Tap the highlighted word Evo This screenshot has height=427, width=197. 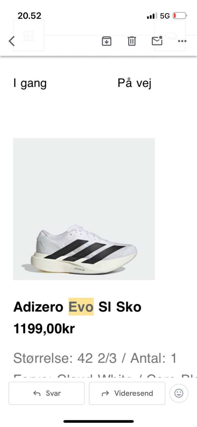[x=81, y=307]
